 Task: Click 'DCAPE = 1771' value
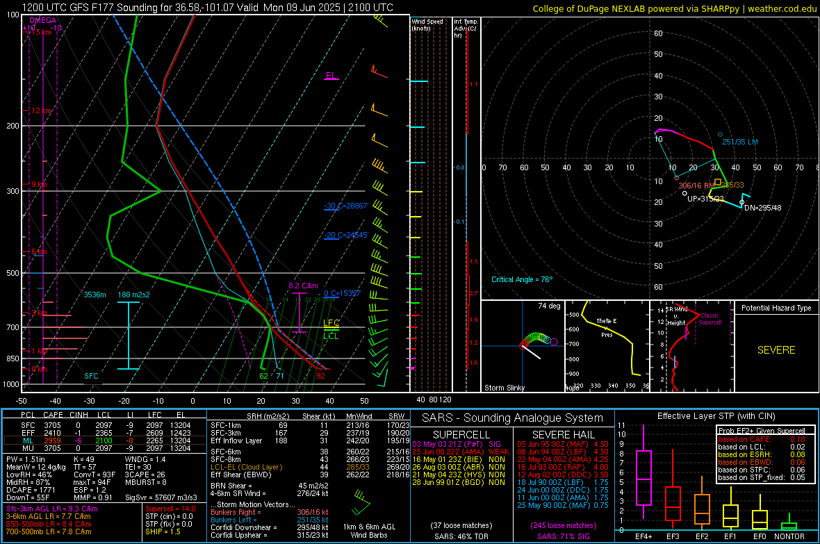(x=31, y=490)
